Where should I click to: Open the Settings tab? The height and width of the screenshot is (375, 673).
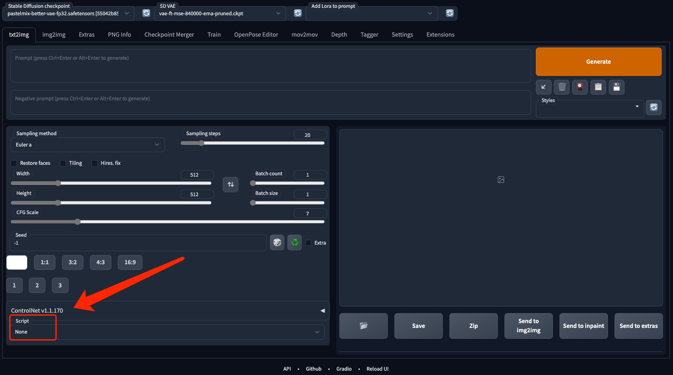402,35
